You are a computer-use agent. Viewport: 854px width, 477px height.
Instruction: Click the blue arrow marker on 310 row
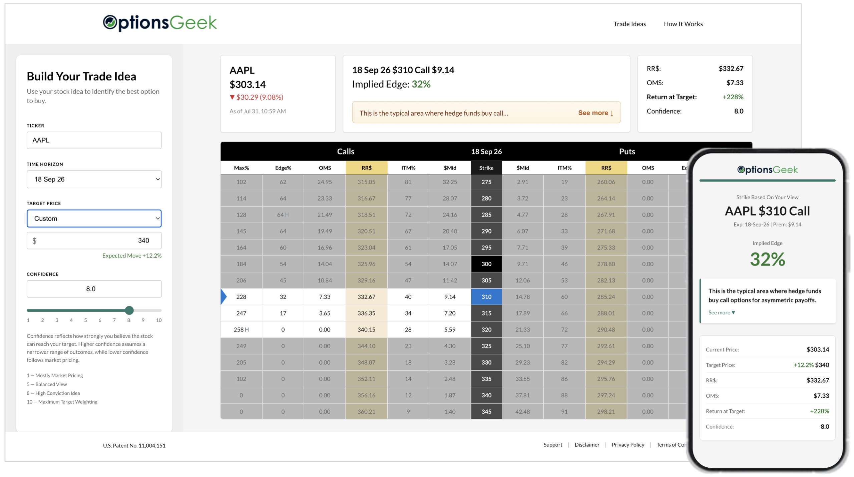click(224, 296)
